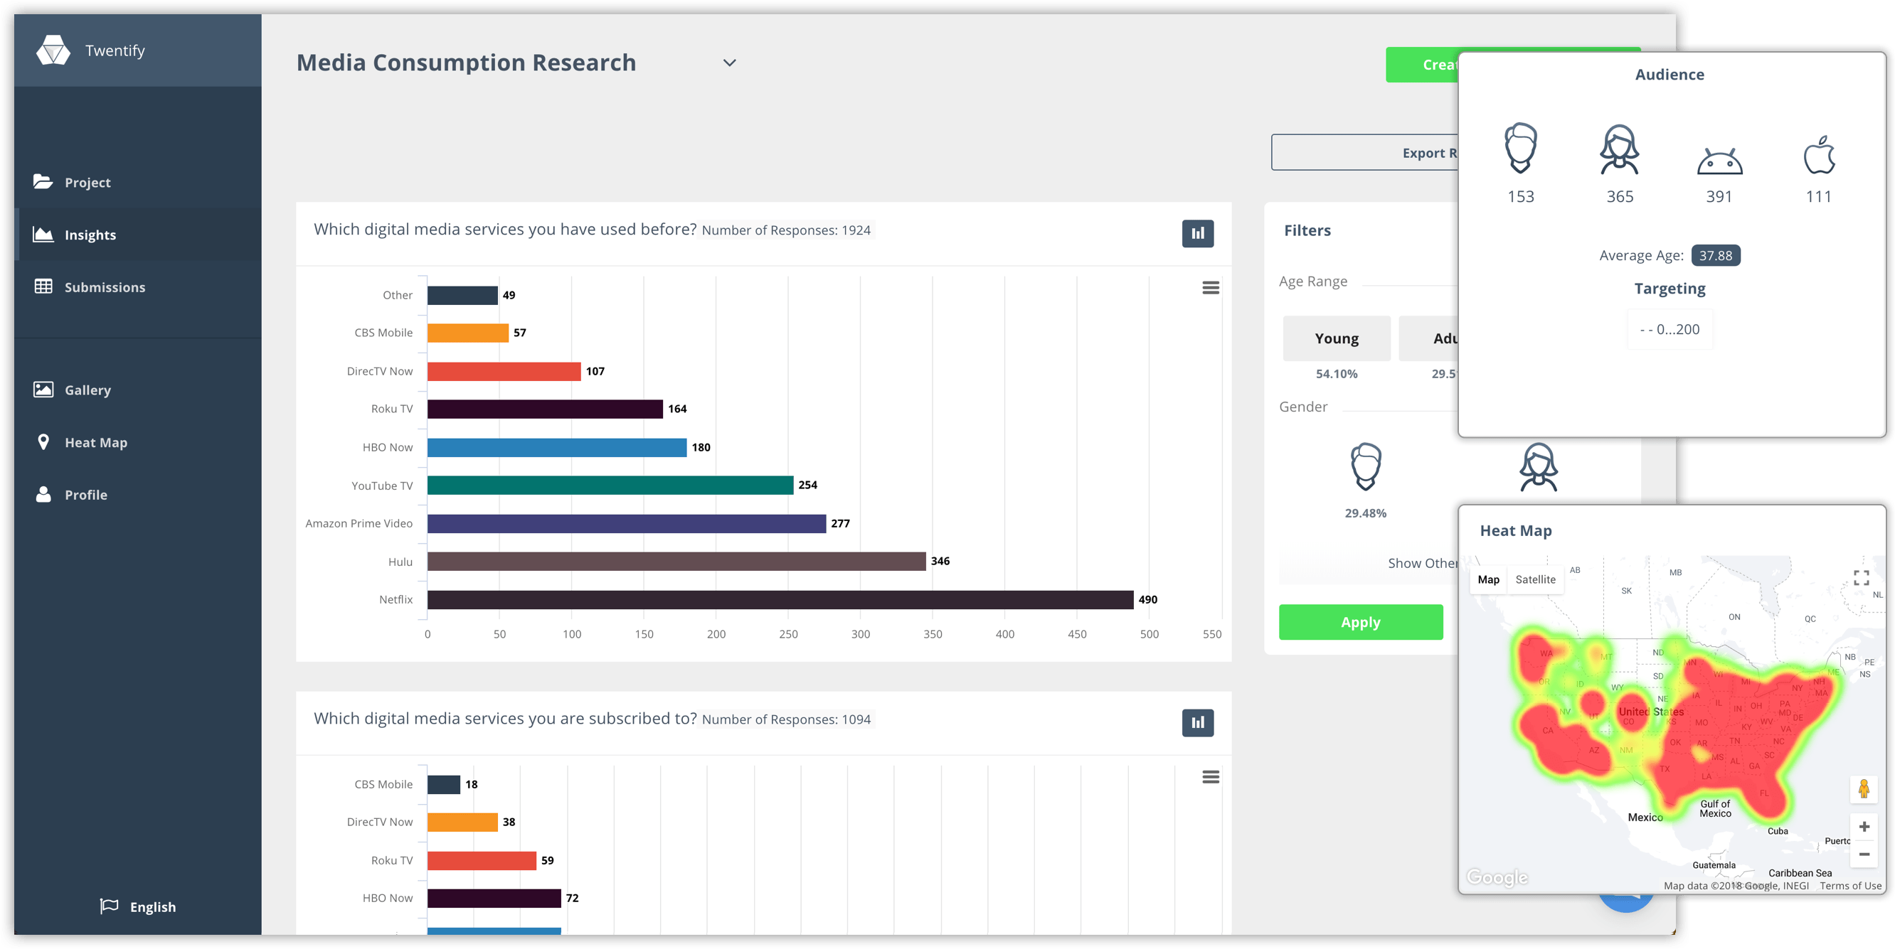1895x949 pixels.
Task: Click the Apple audience icon showing 111
Action: tap(1818, 154)
